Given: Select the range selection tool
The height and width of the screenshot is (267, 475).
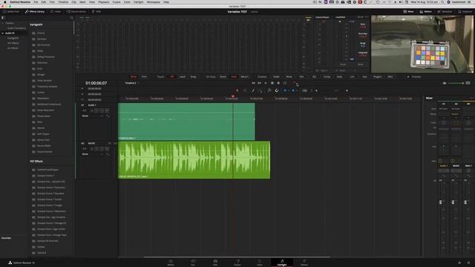Looking at the screenshot, I should point(245,90).
